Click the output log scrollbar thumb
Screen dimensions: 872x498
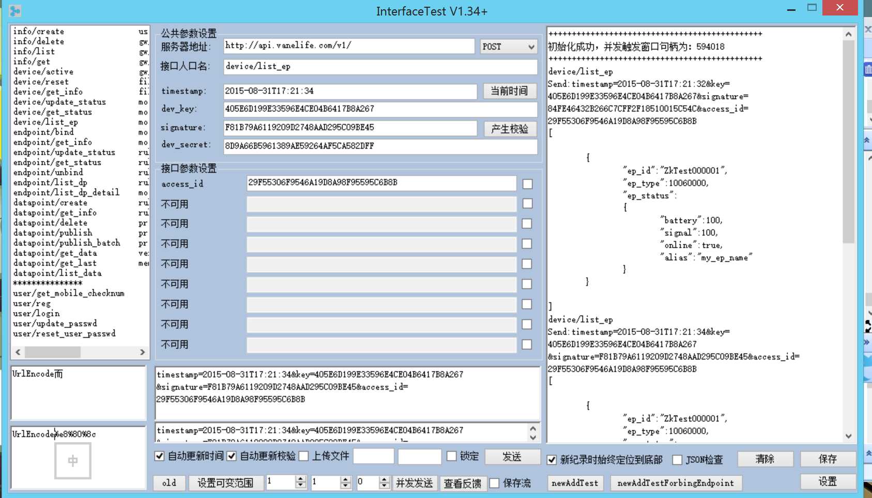tap(849, 141)
